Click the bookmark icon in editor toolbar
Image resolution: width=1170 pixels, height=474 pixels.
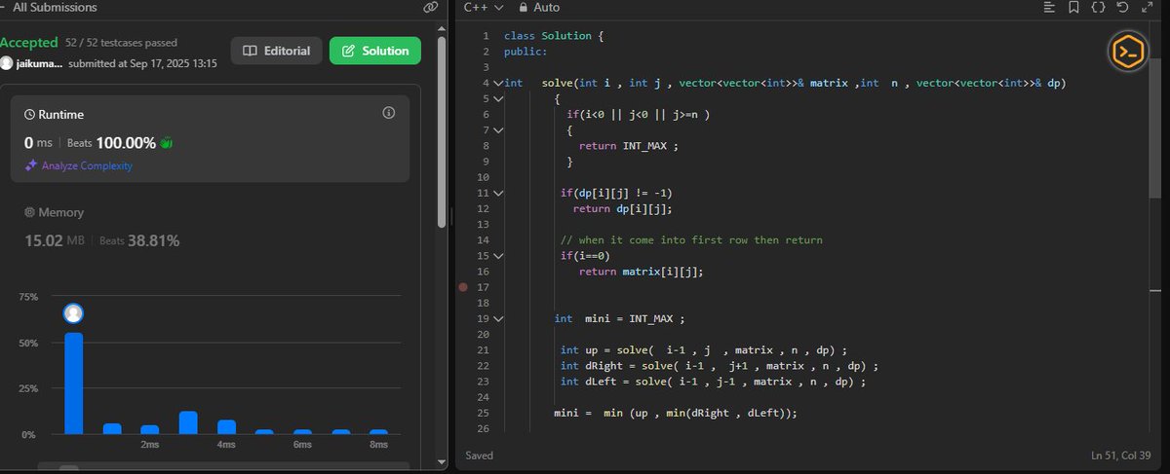tap(1073, 7)
